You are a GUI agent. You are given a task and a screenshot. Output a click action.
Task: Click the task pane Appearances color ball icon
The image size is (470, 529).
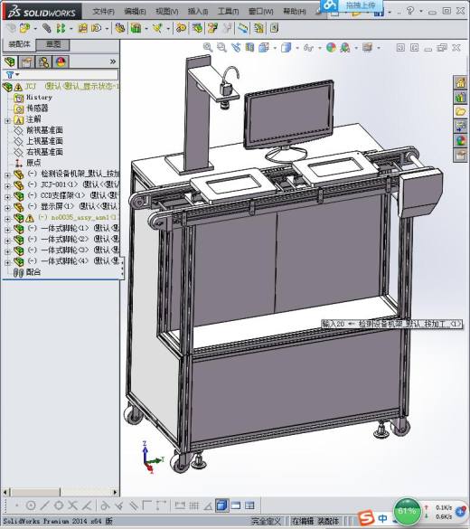[460, 140]
